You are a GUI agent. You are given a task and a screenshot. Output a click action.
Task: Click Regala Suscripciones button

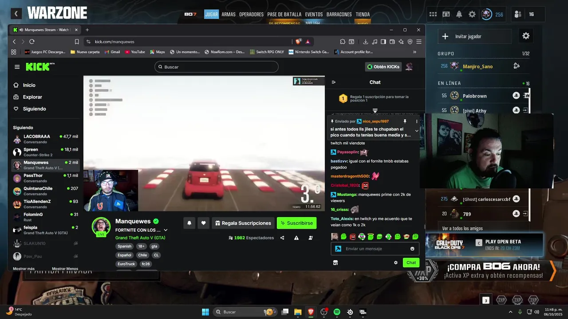tap(243, 223)
